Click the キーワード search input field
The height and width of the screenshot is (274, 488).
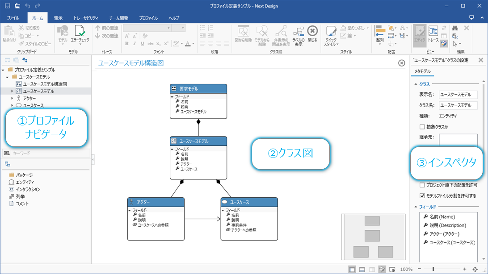click(x=49, y=153)
